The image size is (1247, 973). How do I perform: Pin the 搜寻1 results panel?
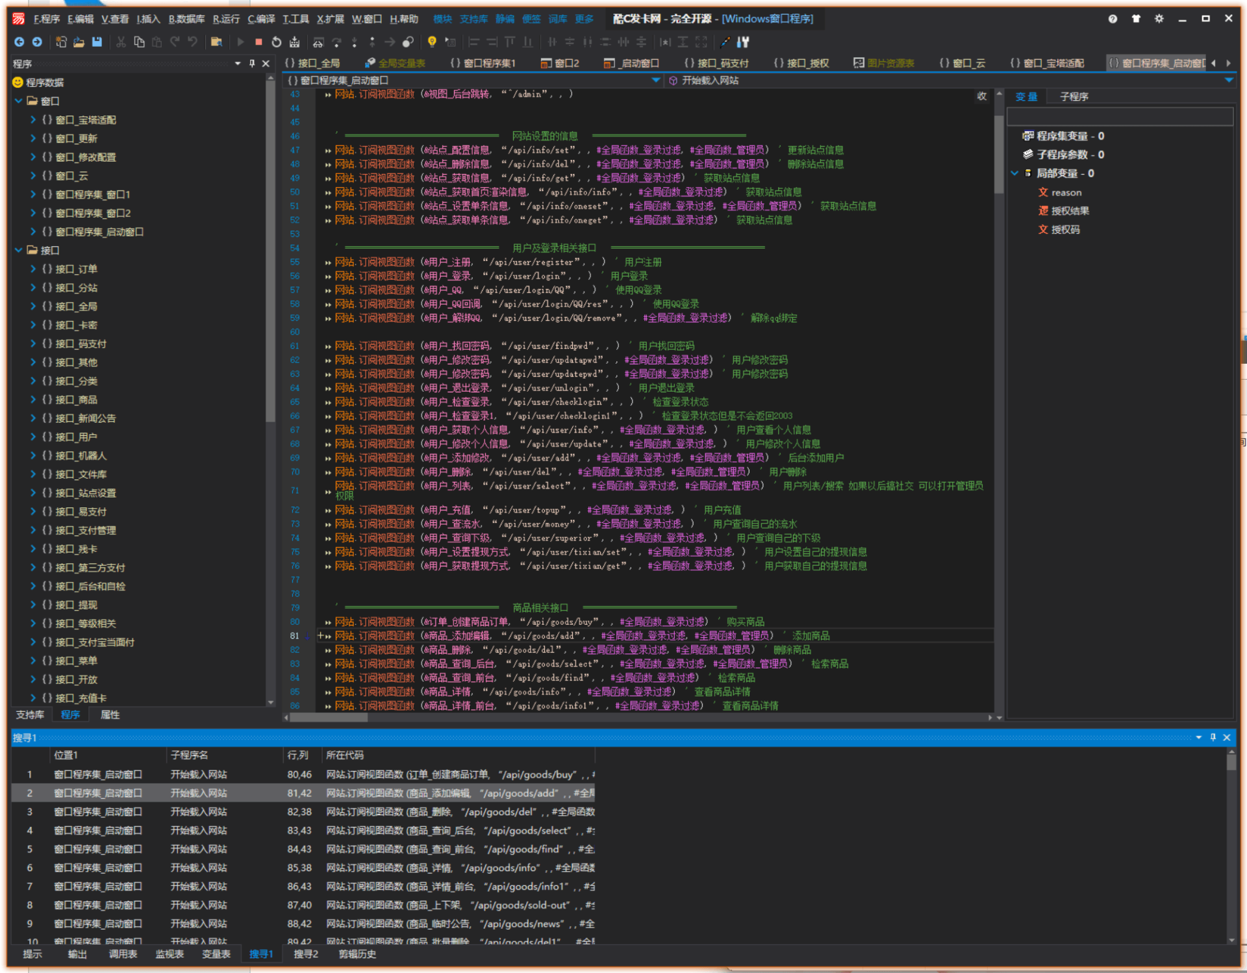pos(1213,737)
